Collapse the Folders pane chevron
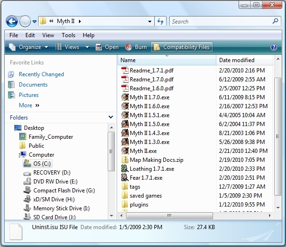 [x=111, y=117]
